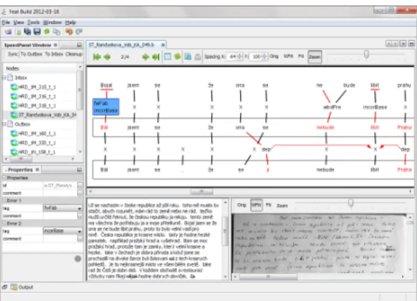This screenshot has height=301, width=417.
Task: Collapse the Error 1 section
Action: coord(4,200)
